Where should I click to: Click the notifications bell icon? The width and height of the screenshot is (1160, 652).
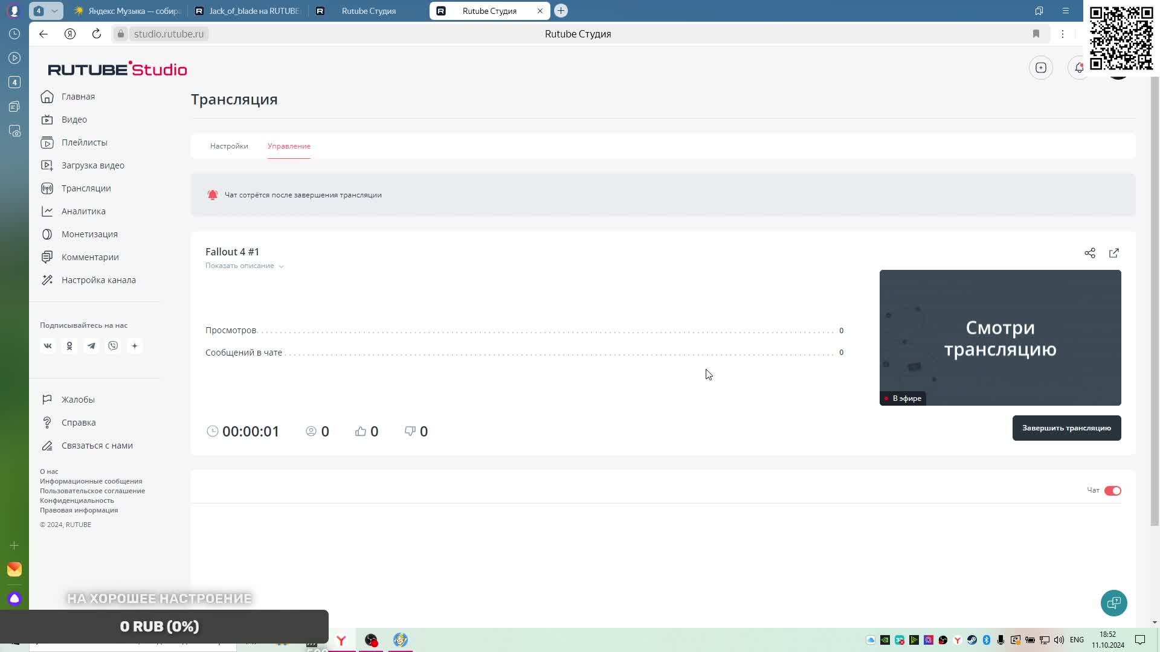(1079, 68)
